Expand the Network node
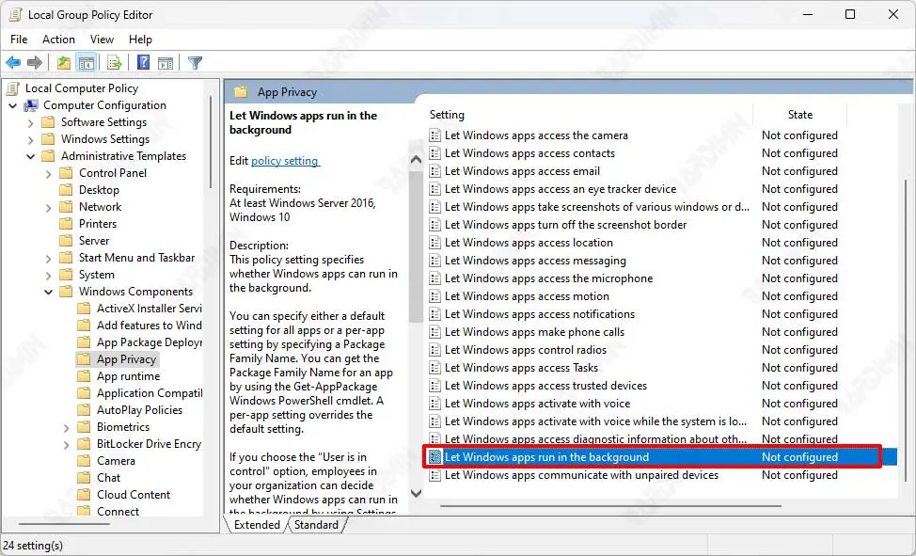This screenshot has height=556, width=916. pos(49,208)
